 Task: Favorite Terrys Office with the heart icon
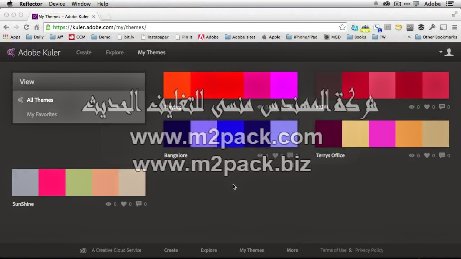pos(427,155)
